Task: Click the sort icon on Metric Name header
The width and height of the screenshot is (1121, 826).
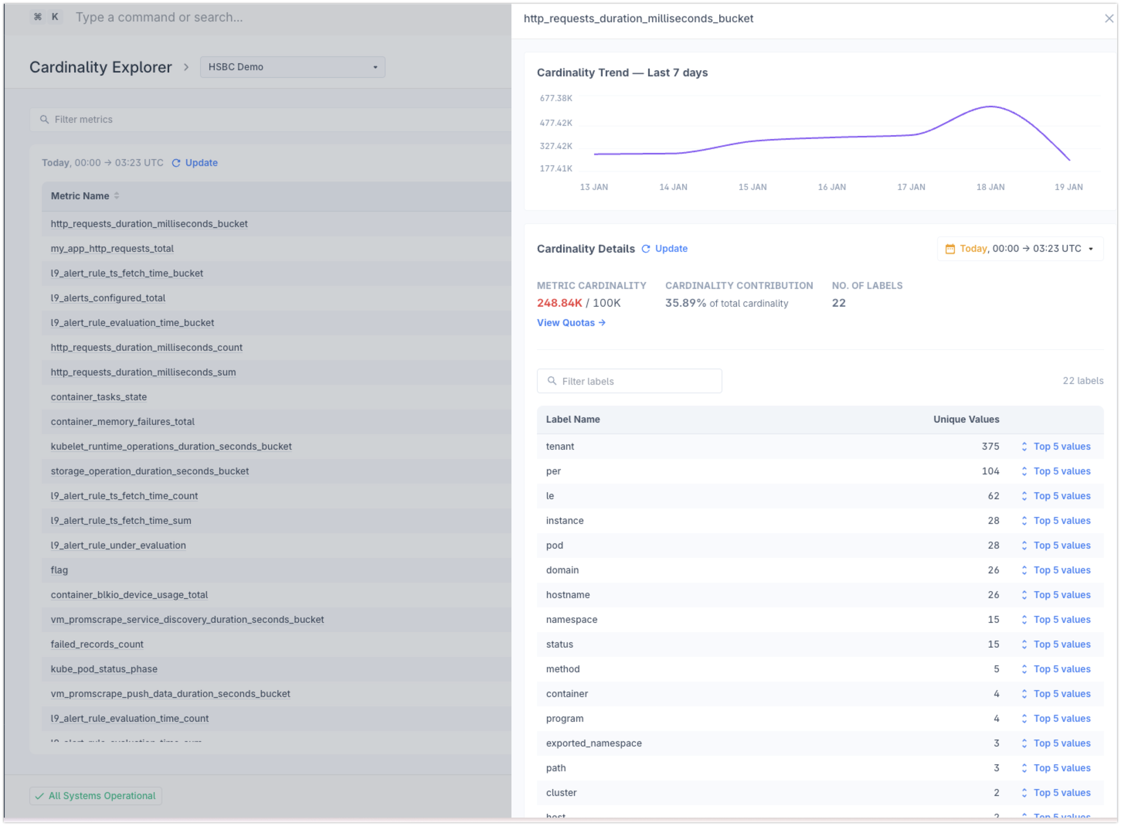Action: pyautogui.click(x=117, y=196)
